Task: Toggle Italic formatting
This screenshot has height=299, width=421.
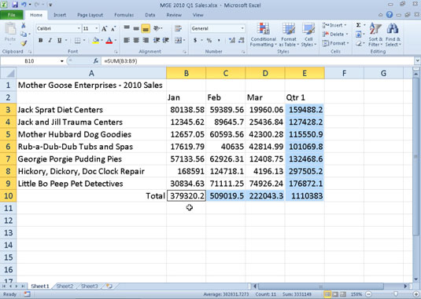Action: [x=50, y=41]
